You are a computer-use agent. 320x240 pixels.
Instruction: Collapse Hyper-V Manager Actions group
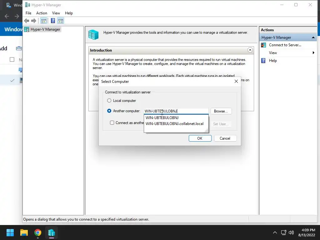coord(313,37)
